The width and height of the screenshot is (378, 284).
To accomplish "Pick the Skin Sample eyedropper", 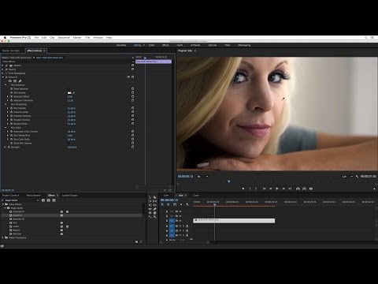I will (x=74, y=93).
